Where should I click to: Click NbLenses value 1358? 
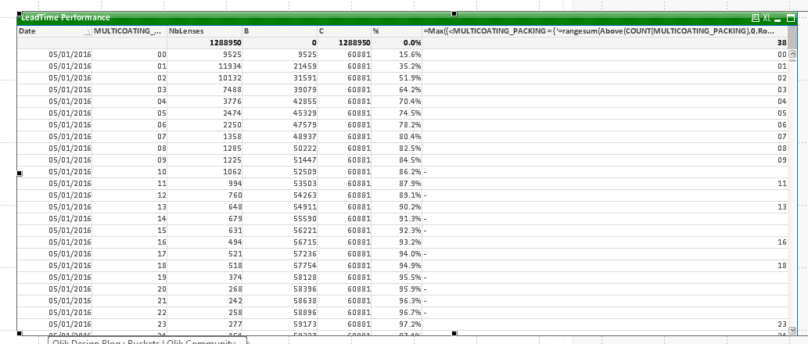(x=232, y=137)
